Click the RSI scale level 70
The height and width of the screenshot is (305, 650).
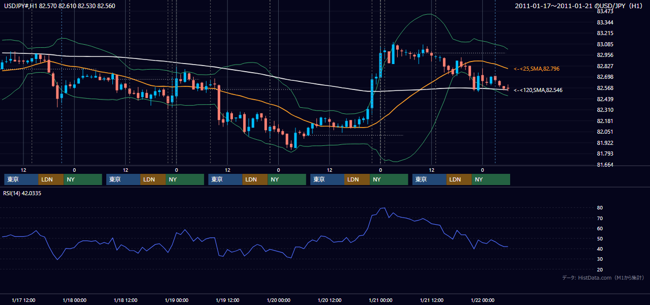[x=600, y=218]
